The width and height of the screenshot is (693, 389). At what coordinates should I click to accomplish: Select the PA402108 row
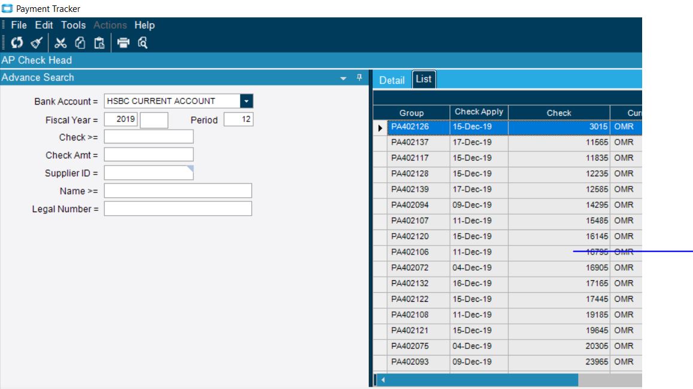(507, 315)
